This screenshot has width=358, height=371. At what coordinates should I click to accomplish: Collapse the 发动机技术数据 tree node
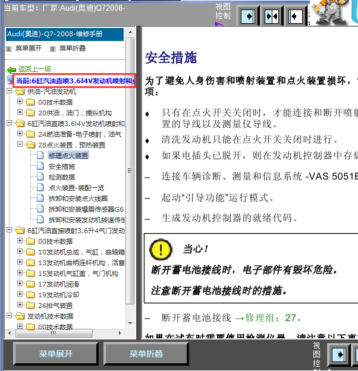[10, 316]
